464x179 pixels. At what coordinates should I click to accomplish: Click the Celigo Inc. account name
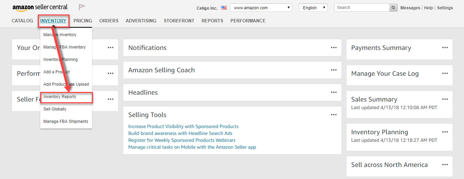click(x=207, y=8)
